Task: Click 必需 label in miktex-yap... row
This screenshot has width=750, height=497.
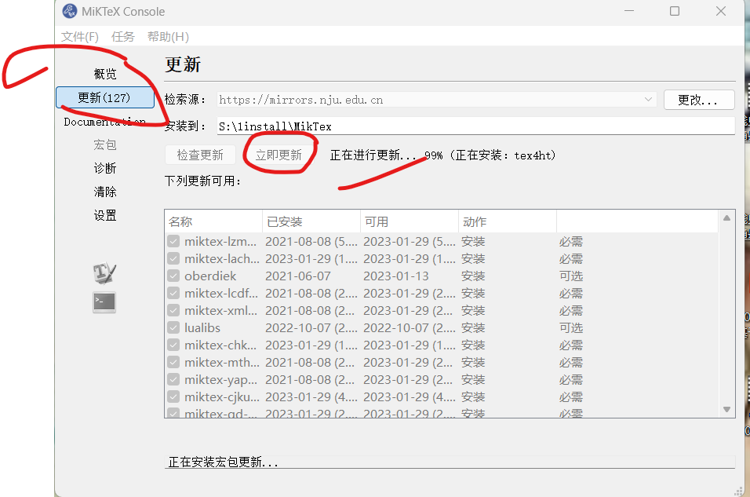Action: tap(571, 380)
